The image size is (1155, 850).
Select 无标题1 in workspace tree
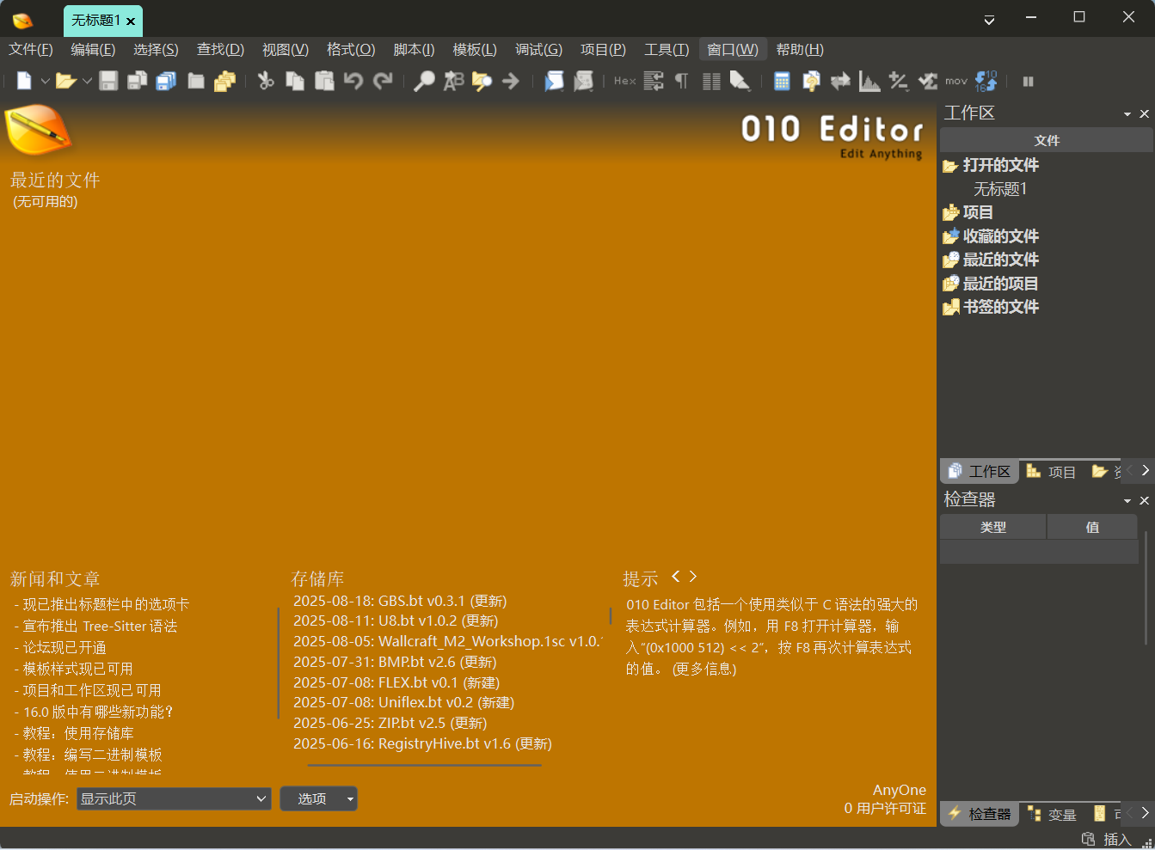1000,188
